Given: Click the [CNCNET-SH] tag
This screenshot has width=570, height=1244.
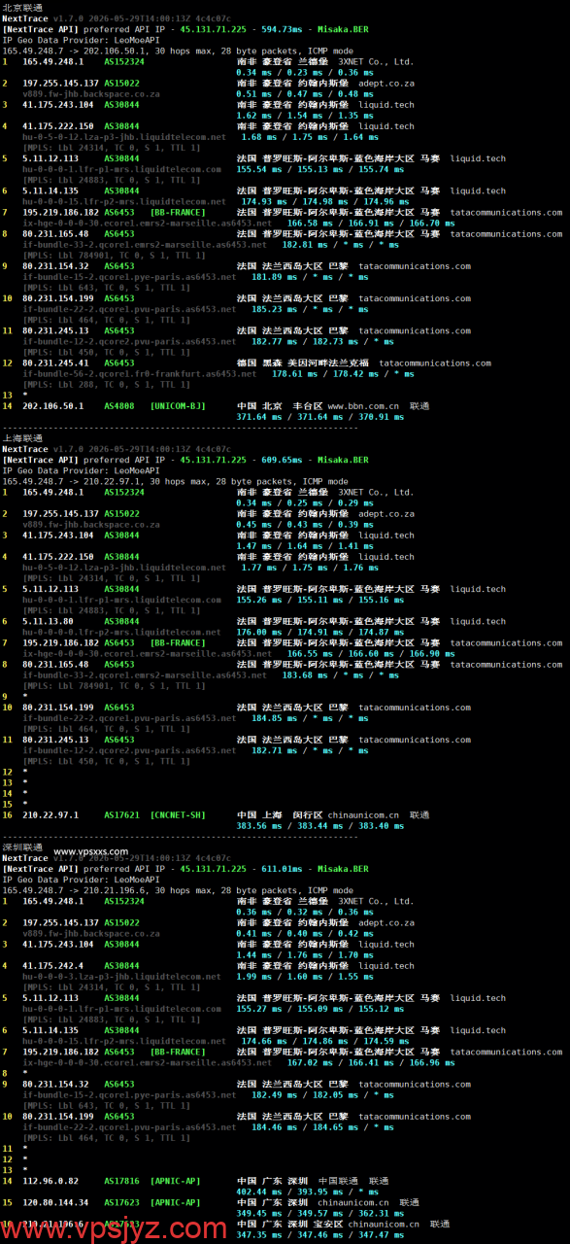Looking at the screenshot, I should 178,815.
